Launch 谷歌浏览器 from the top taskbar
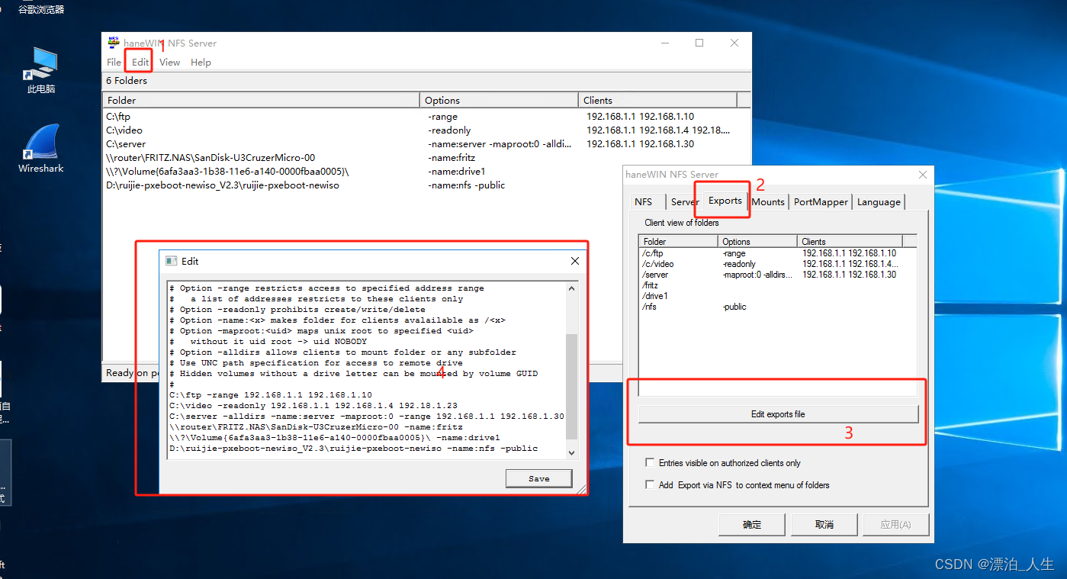The height and width of the screenshot is (579, 1067). pos(40,10)
